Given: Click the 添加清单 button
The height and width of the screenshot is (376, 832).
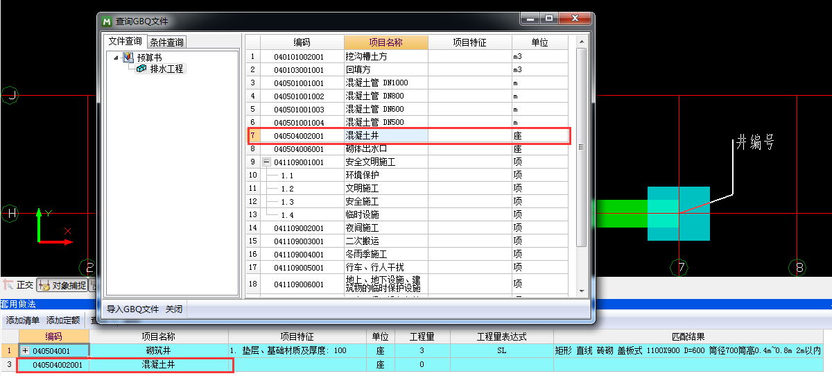Looking at the screenshot, I should click(23, 321).
